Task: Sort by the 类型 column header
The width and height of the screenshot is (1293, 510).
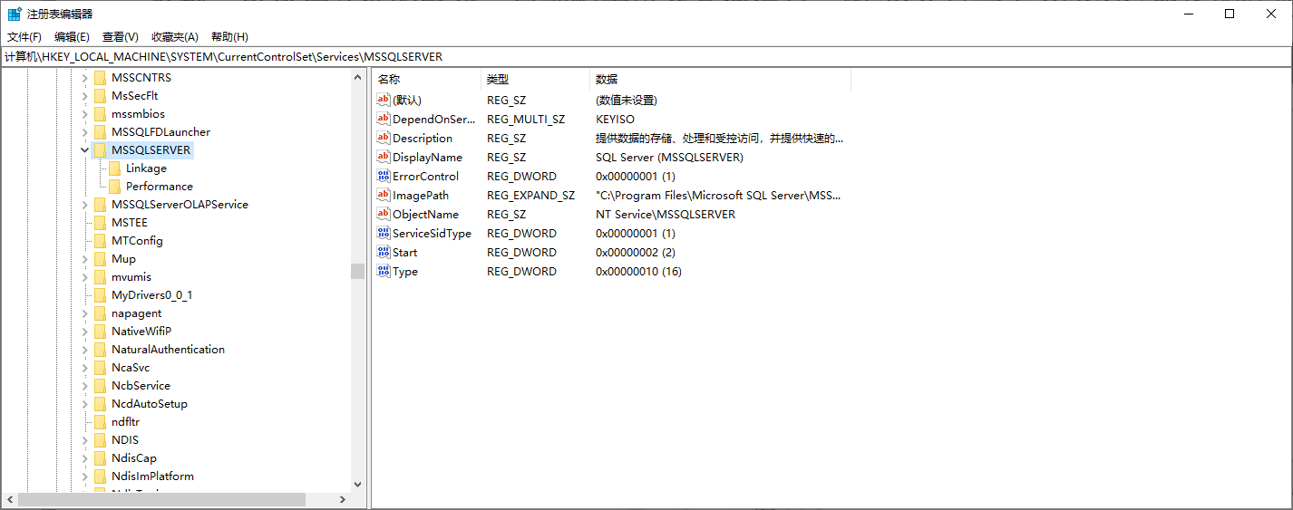Action: click(x=535, y=80)
